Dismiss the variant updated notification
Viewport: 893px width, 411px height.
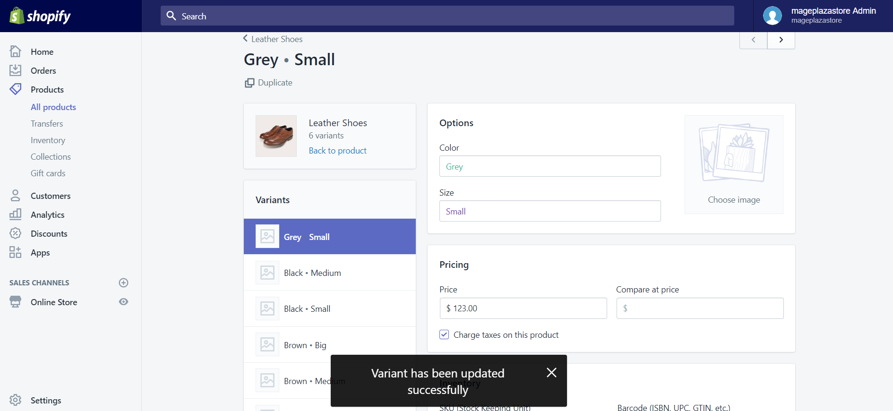[x=551, y=373]
